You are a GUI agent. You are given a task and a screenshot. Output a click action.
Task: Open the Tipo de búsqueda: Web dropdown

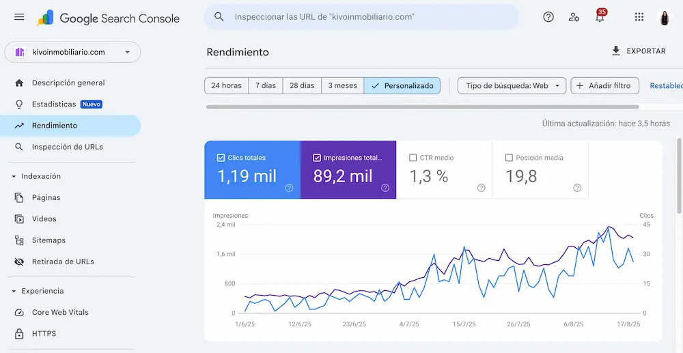point(512,86)
